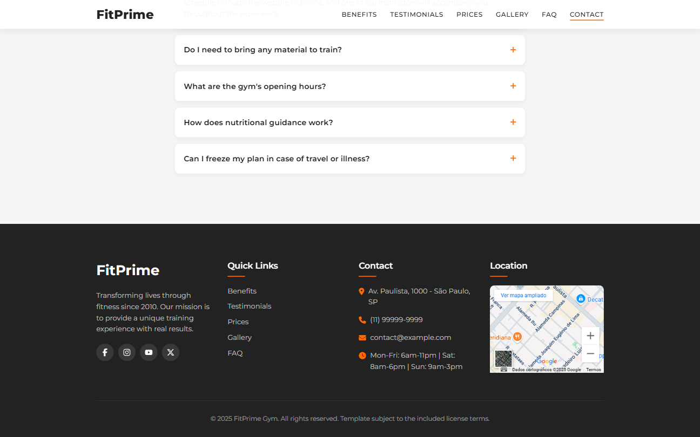Click the FitPrime logo in the header
700x437 pixels.
coord(125,15)
